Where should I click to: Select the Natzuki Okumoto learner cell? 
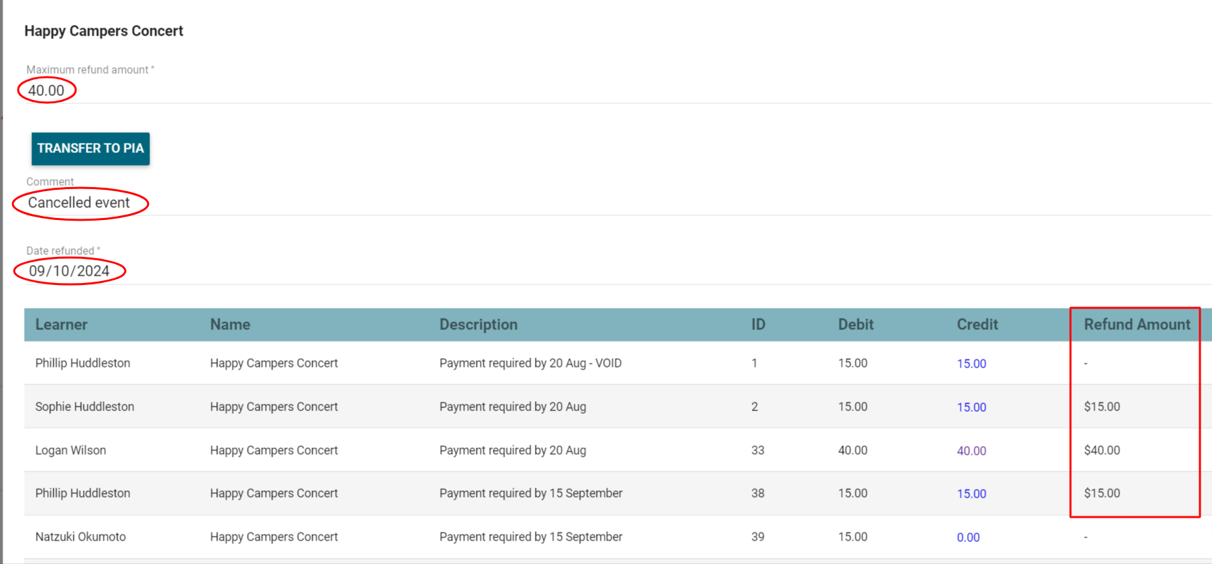80,537
